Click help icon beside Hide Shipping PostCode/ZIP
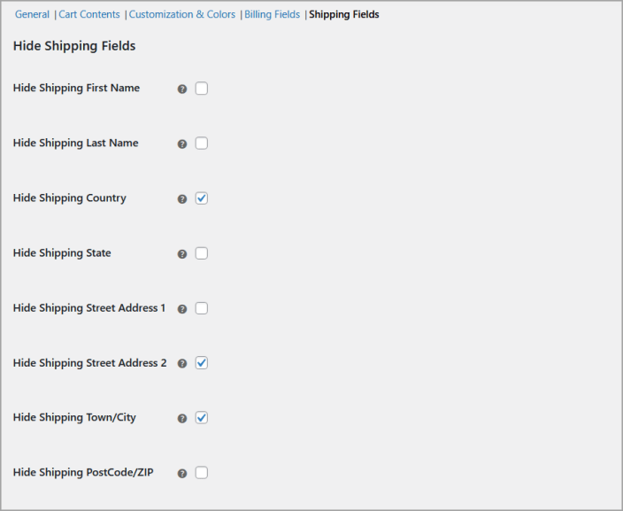623x511 pixels. click(182, 474)
